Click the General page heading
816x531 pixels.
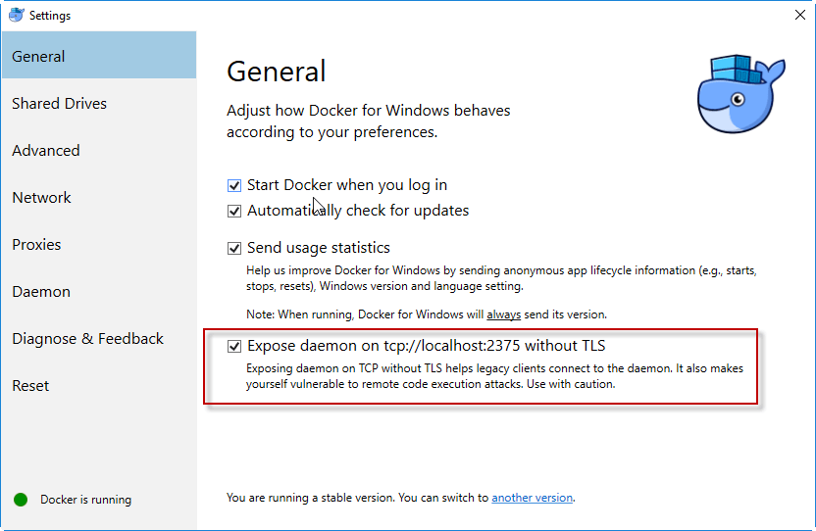coord(276,72)
